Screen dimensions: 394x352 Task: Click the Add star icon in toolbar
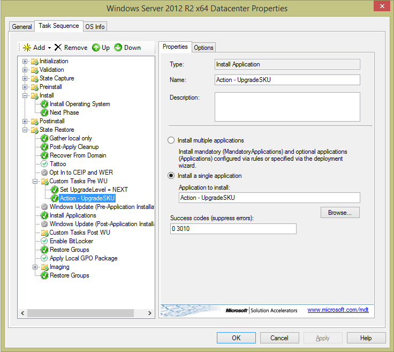27,48
